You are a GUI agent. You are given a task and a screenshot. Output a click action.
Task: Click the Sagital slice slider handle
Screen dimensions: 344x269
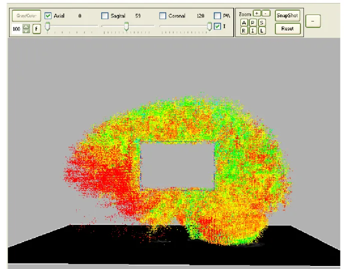click(x=126, y=26)
